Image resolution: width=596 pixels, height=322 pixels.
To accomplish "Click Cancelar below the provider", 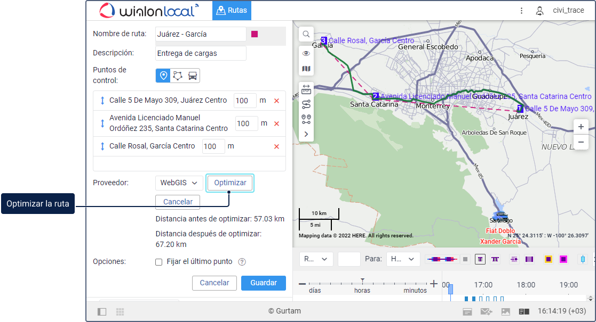I will (178, 202).
